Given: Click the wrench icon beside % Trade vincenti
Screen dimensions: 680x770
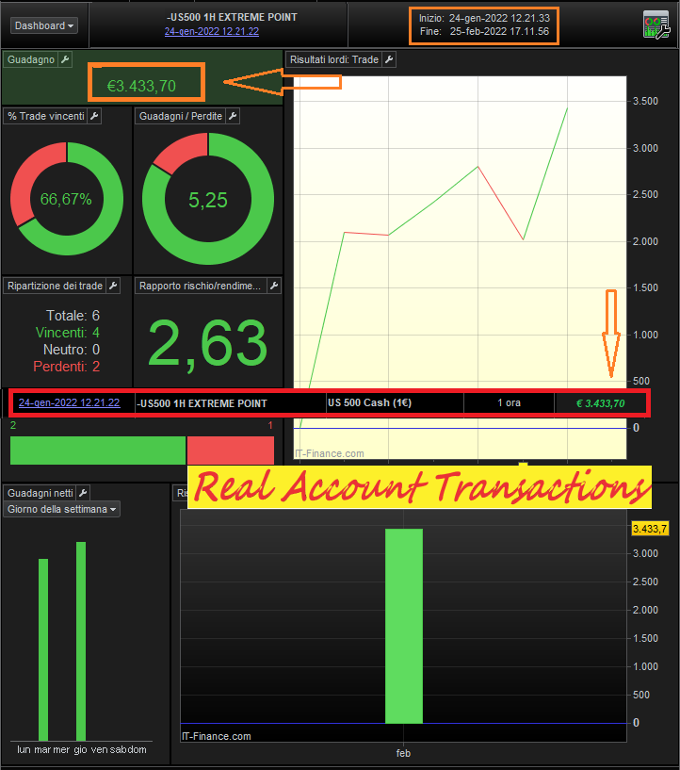Looking at the screenshot, I should click(x=94, y=116).
